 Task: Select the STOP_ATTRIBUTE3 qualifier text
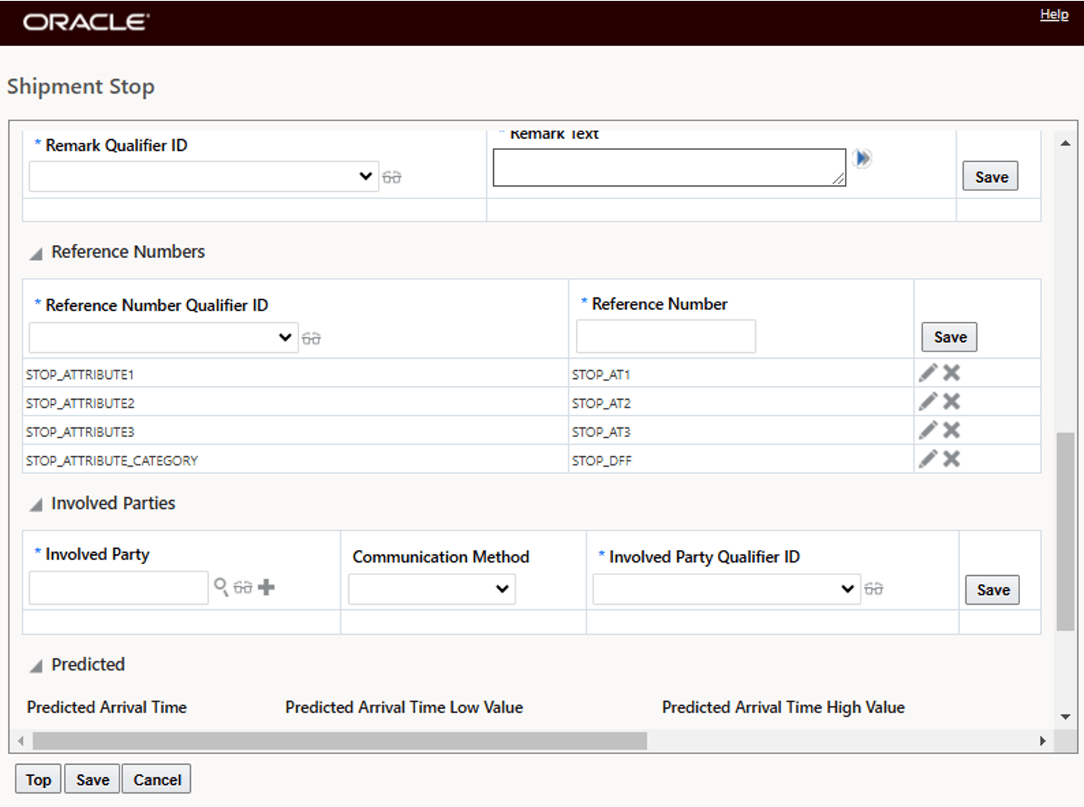click(x=80, y=432)
